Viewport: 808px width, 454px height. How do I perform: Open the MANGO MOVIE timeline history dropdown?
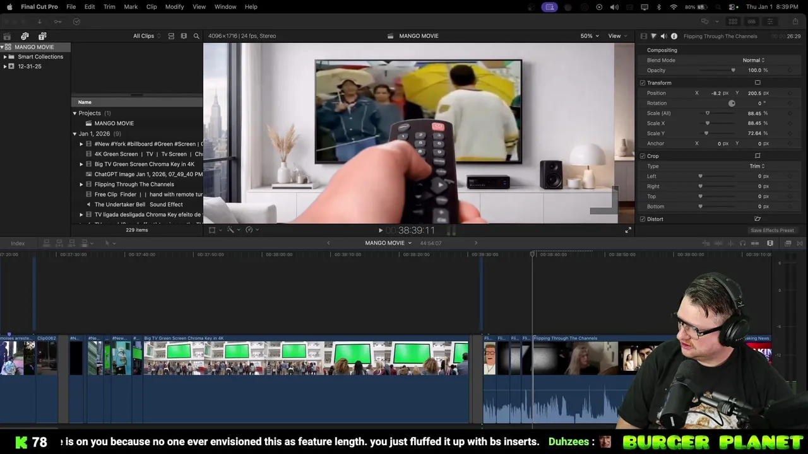[x=388, y=243]
